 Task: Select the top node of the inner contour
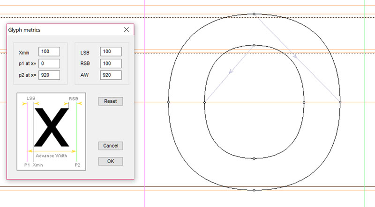tap(254, 45)
